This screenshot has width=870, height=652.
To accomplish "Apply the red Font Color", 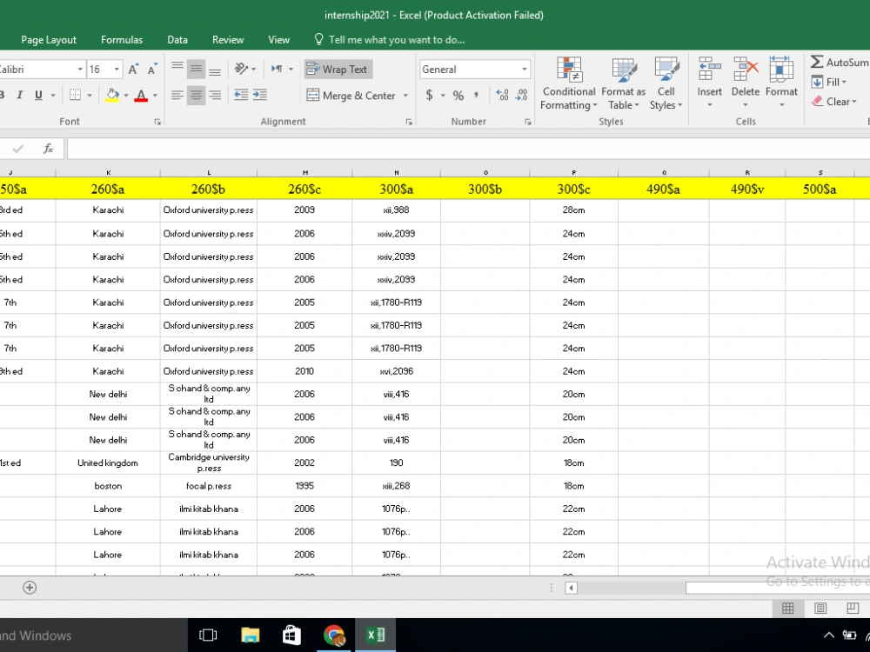I will (x=141, y=96).
